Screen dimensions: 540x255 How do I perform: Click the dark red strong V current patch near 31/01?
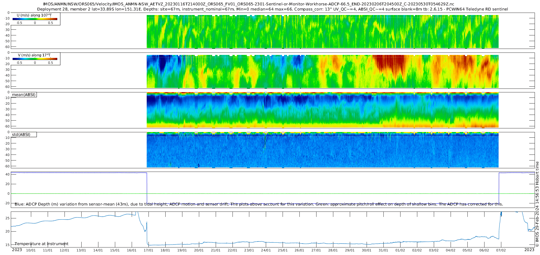point(390,63)
